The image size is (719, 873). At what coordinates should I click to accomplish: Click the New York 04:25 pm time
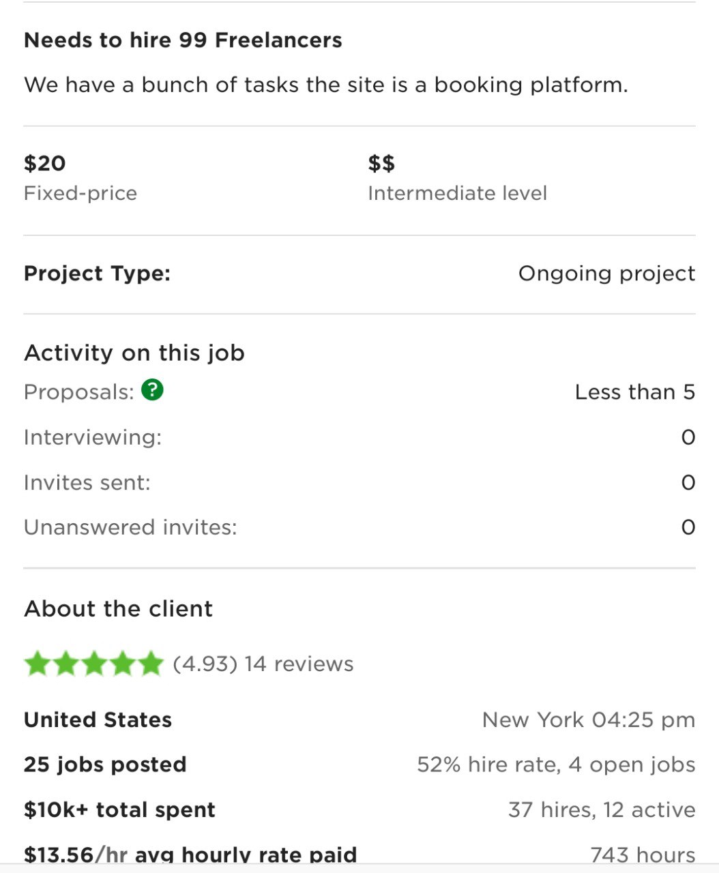coord(589,720)
